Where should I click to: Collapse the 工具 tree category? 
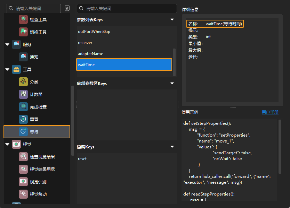pyautogui.click(x=8, y=69)
